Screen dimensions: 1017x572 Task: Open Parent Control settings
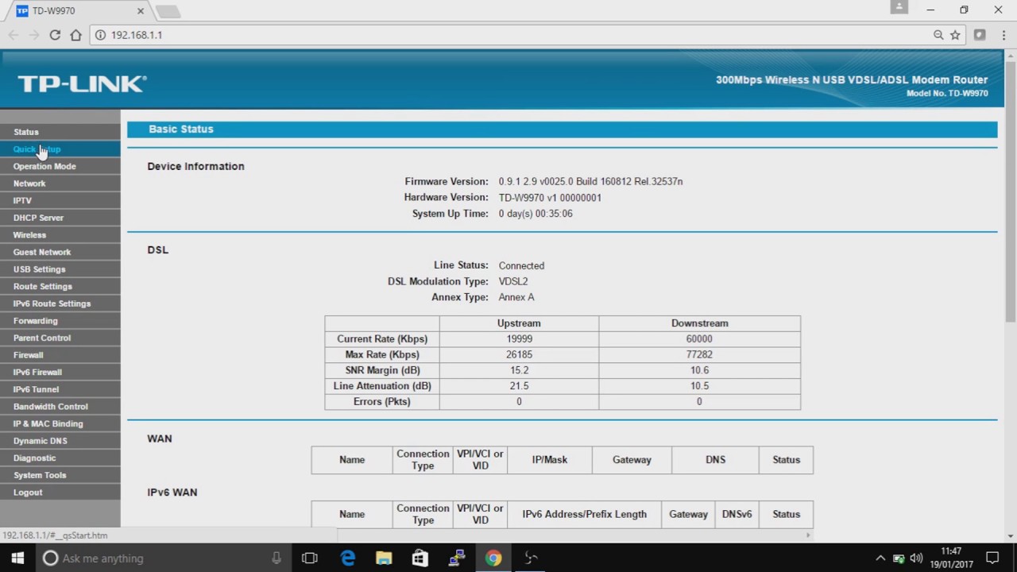click(60, 338)
